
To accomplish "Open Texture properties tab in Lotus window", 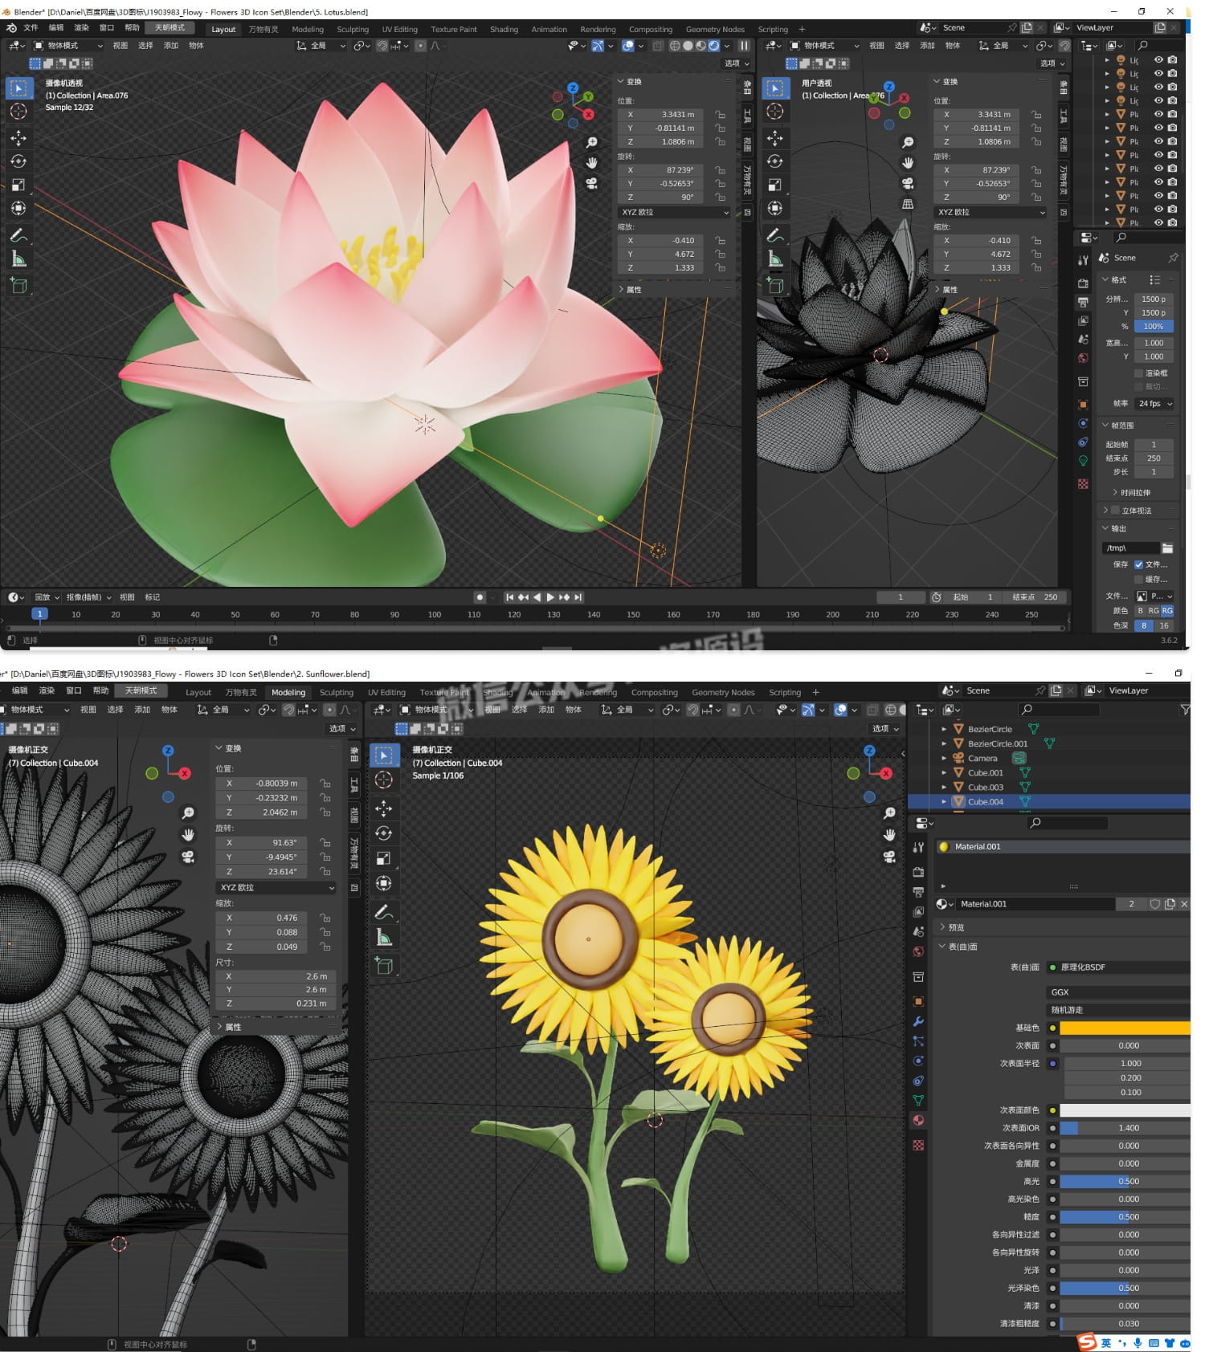I will pyautogui.click(x=1083, y=484).
